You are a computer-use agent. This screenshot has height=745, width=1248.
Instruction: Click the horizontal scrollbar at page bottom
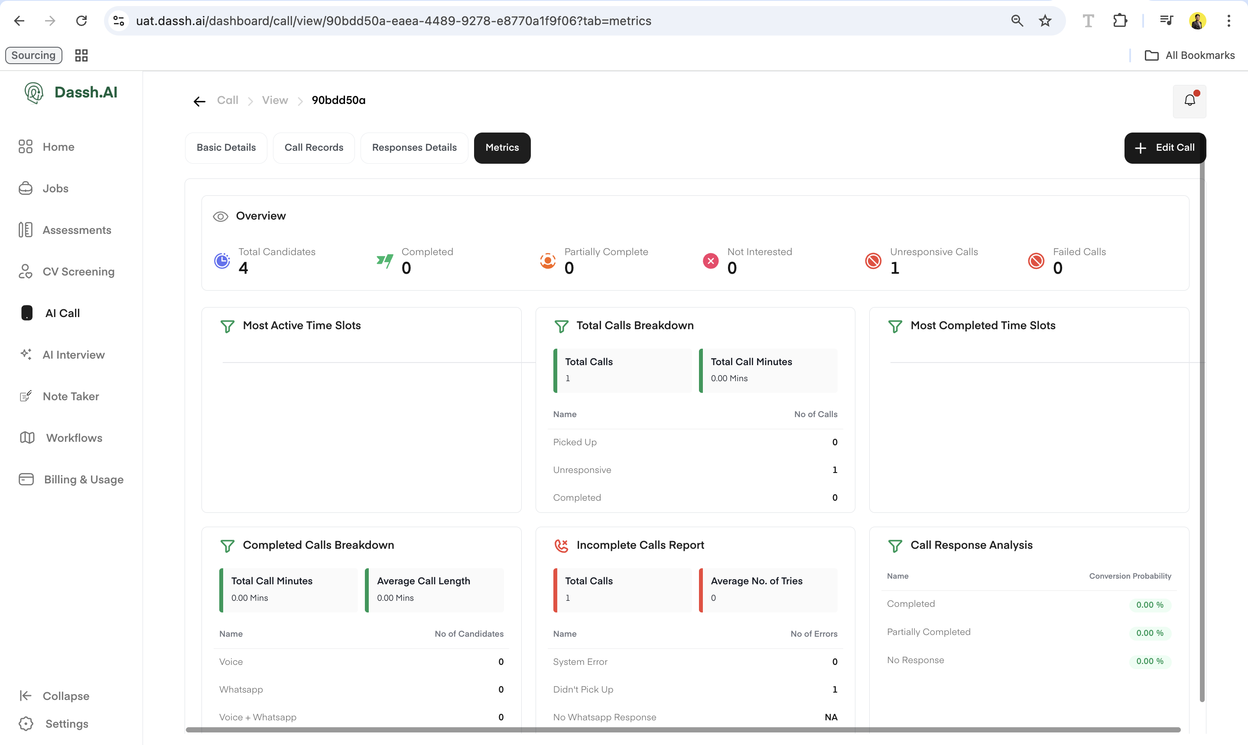(683, 729)
